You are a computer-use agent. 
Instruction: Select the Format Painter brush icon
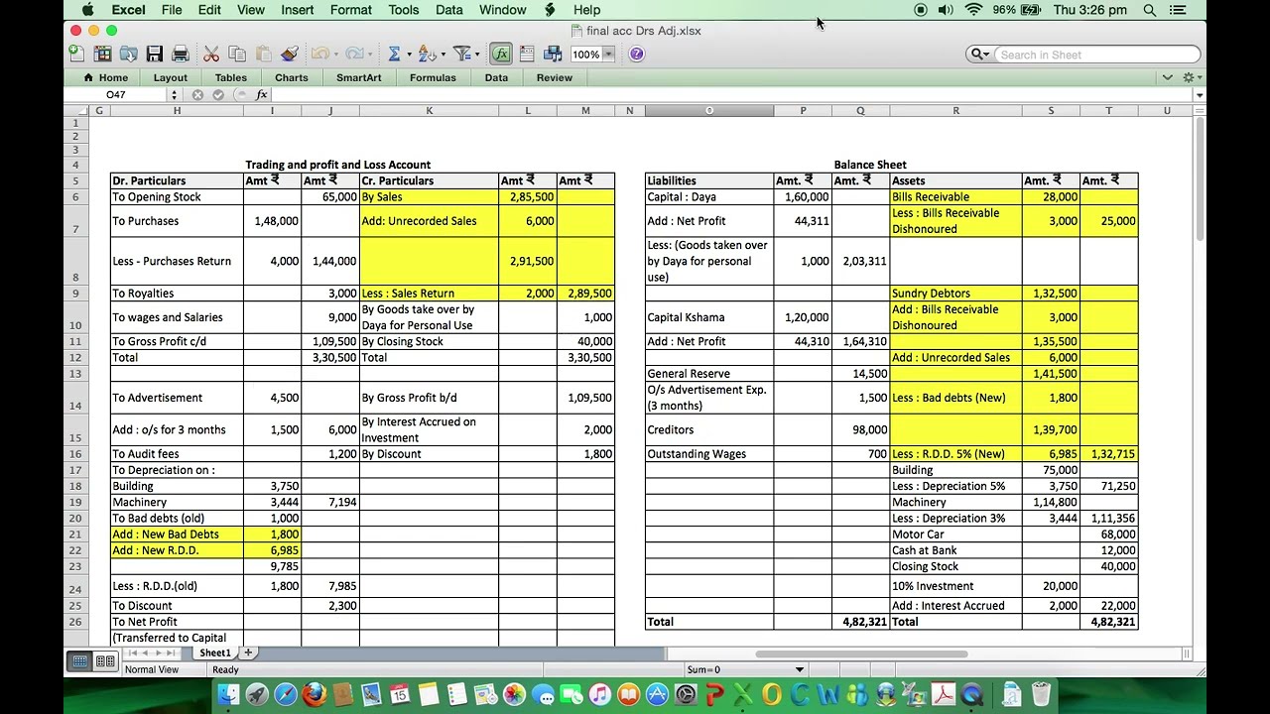[x=289, y=54]
